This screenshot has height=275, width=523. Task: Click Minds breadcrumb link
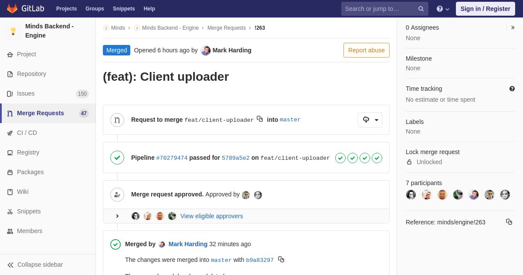click(x=118, y=28)
